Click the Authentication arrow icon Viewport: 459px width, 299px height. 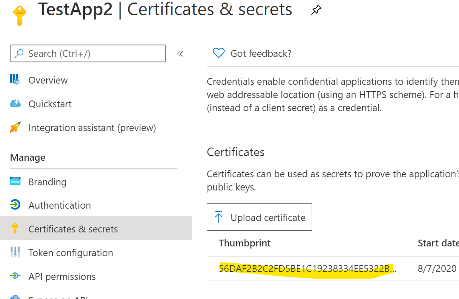15,204
